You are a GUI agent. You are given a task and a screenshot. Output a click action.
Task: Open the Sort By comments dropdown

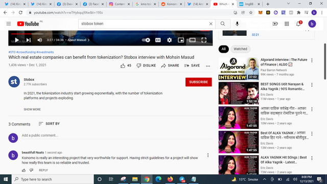[49, 124]
